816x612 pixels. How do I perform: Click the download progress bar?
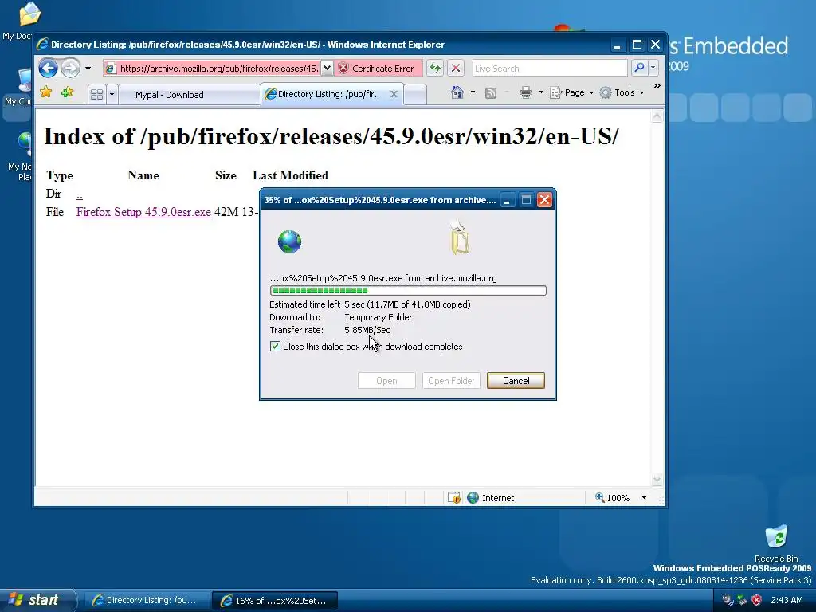pyautogui.click(x=408, y=290)
